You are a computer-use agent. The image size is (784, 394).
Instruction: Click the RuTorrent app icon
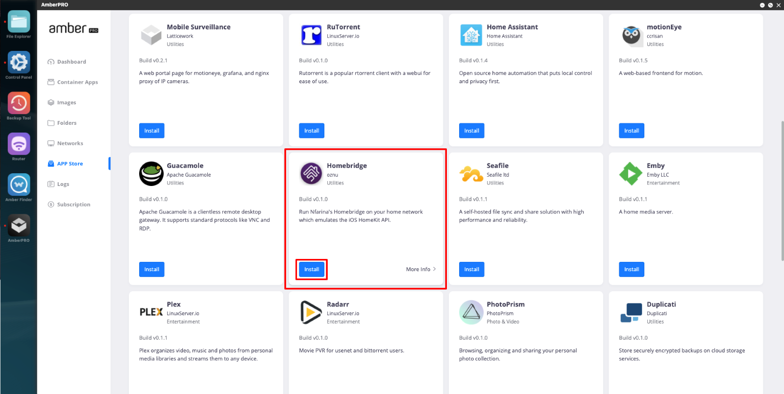click(311, 35)
